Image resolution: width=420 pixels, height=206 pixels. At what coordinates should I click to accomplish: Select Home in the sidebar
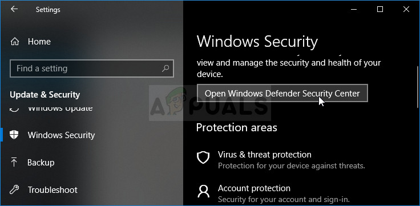click(x=39, y=42)
